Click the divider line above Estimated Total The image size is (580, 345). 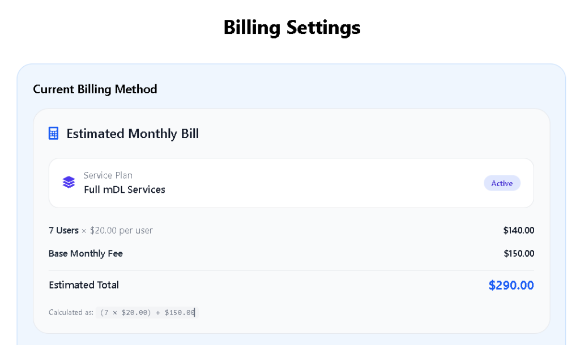291,270
